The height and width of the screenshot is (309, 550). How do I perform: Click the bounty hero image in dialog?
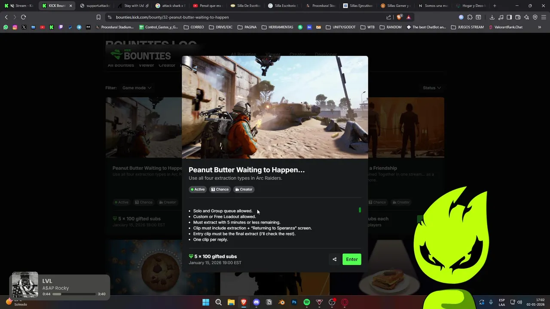pyautogui.click(x=275, y=107)
